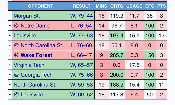This screenshot has width=175, height=105.
Task: Click the L, 66–47 result link
Action: tap(81, 55)
